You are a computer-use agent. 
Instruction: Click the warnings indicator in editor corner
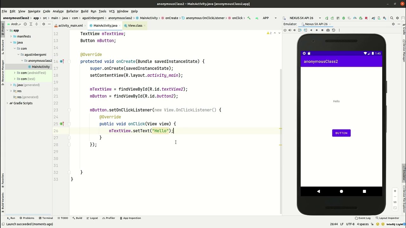point(269,33)
